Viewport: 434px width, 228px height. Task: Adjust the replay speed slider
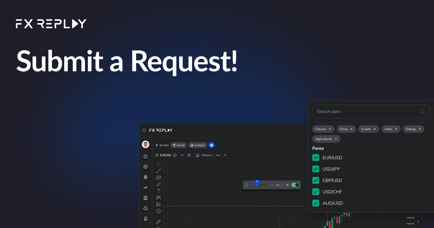pos(257,185)
